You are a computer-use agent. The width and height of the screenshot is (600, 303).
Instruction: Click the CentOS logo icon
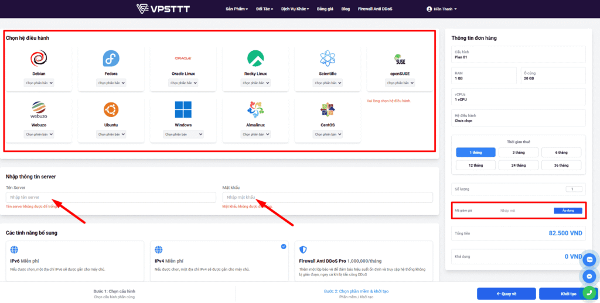pyautogui.click(x=328, y=109)
